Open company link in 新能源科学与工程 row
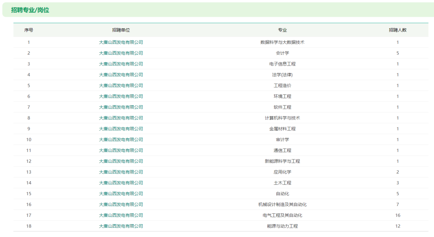Image resolution: width=434 pixels, height=237 pixels. (121, 161)
